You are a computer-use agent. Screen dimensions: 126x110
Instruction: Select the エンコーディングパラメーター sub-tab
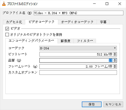click(31, 41)
